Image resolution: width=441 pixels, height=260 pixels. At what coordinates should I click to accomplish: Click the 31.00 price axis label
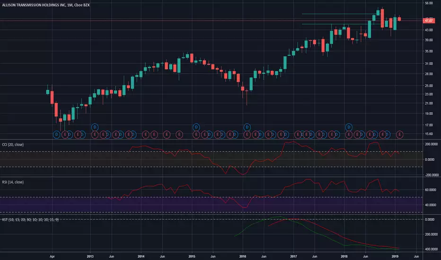point(429,63)
